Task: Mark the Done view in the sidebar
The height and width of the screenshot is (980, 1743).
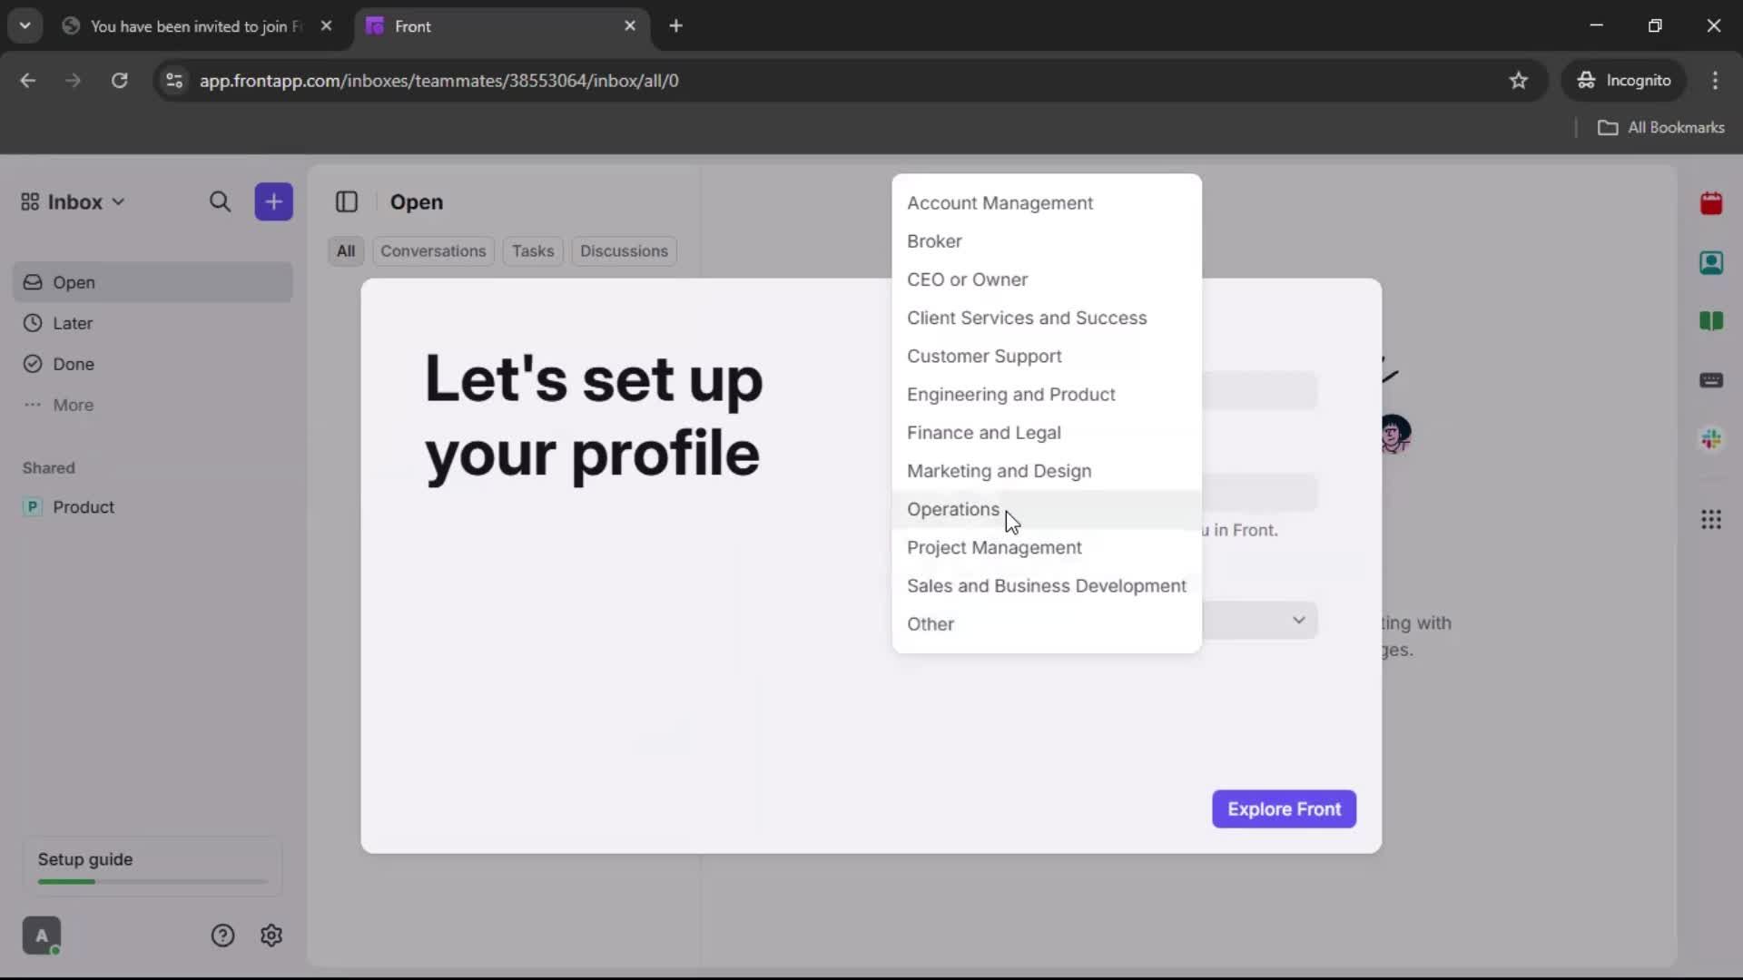Action: [73, 364]
